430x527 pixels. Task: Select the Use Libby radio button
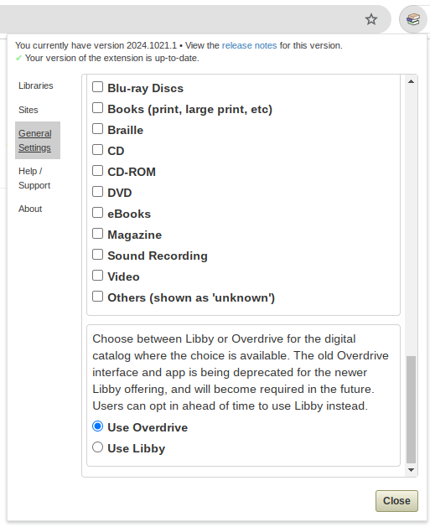point(97,447)
